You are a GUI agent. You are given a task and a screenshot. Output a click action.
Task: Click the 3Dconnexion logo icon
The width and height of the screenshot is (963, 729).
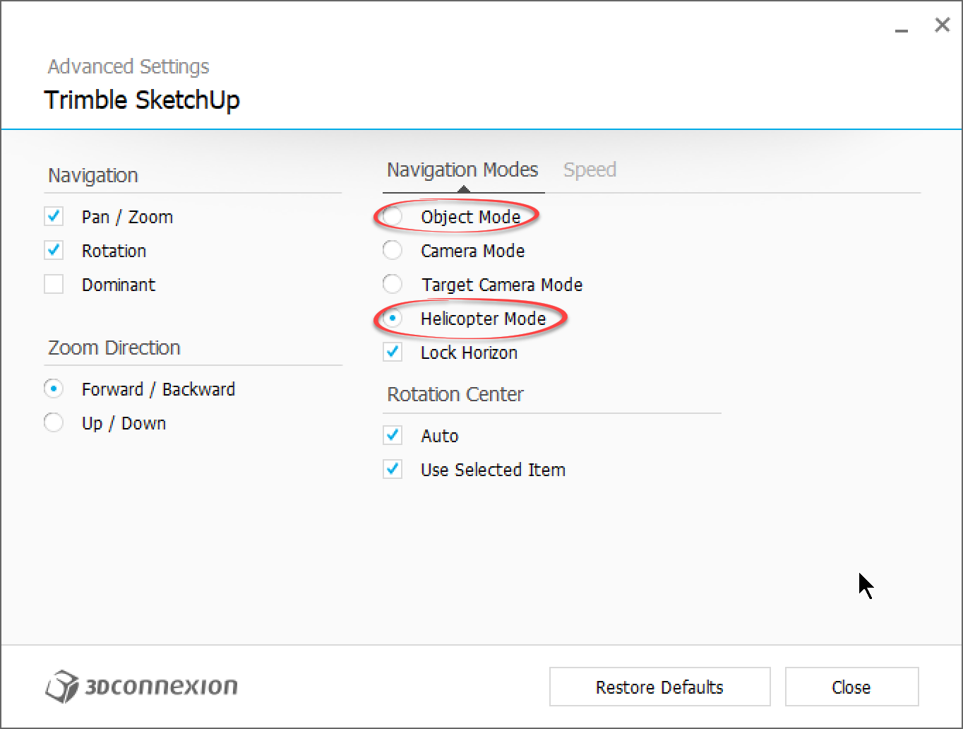(x=62, y=687)
